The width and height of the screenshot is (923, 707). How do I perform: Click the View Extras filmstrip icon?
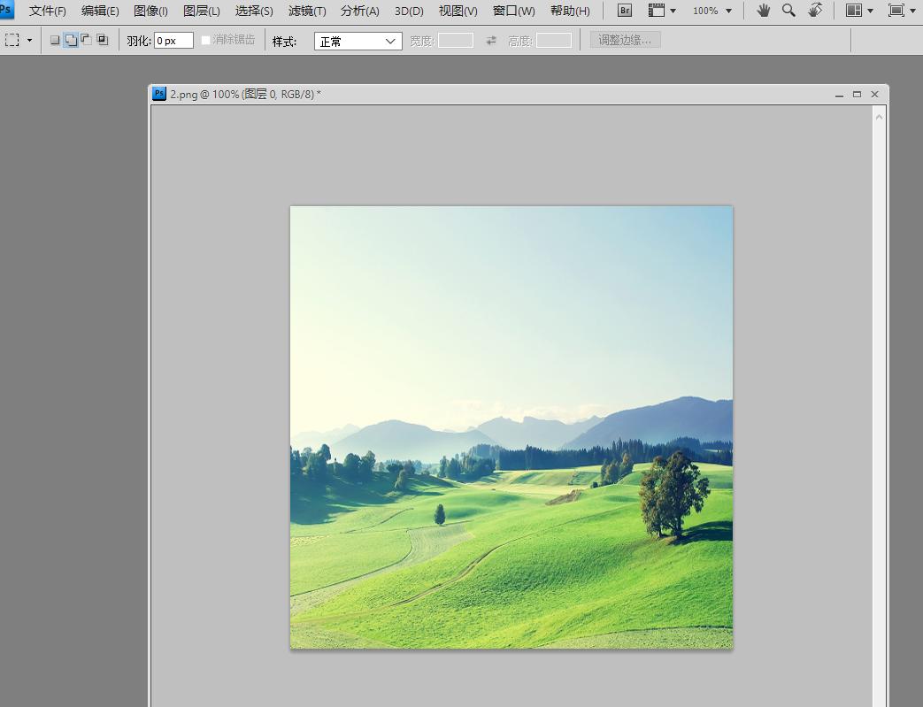(x=657, y=11)
